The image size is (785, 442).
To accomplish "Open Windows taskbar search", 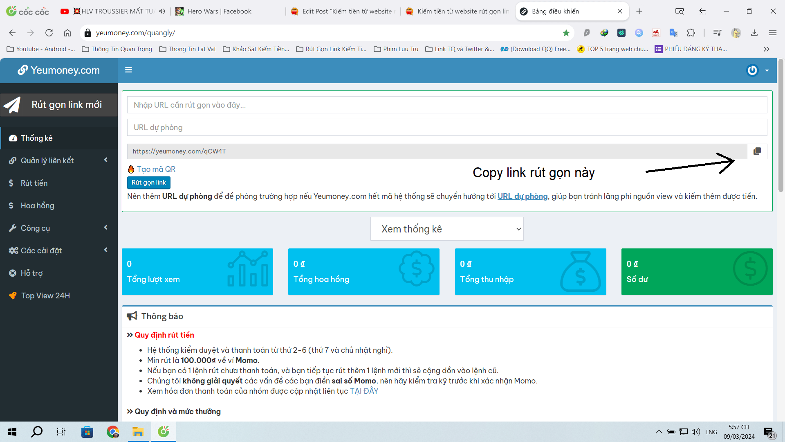I will click(x=37, y=432).
